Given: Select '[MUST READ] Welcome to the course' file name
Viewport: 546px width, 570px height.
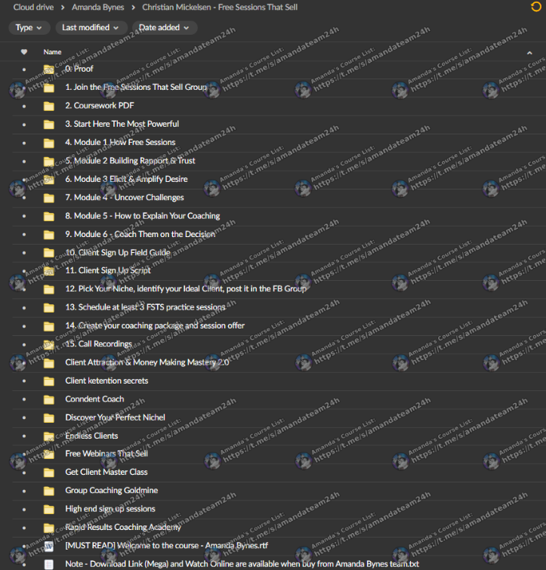Looking at the screenshot, I should [166, 546].
